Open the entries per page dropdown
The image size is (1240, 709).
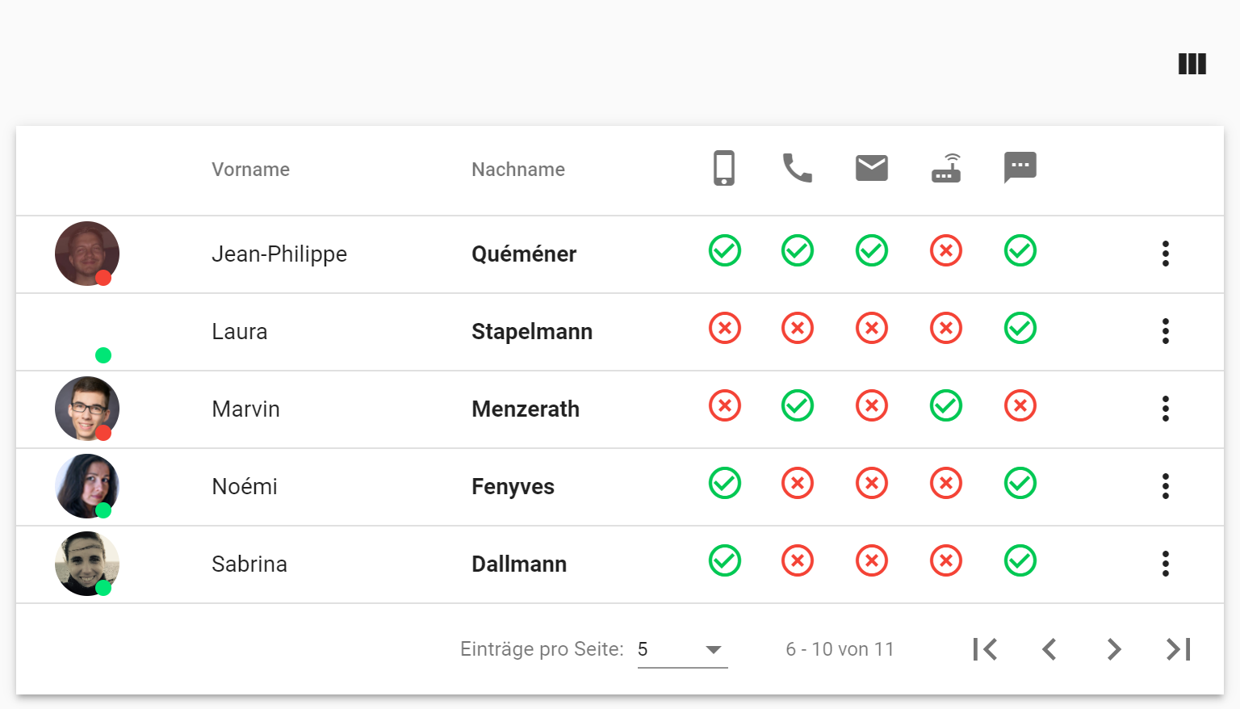(x=682, y=649)
